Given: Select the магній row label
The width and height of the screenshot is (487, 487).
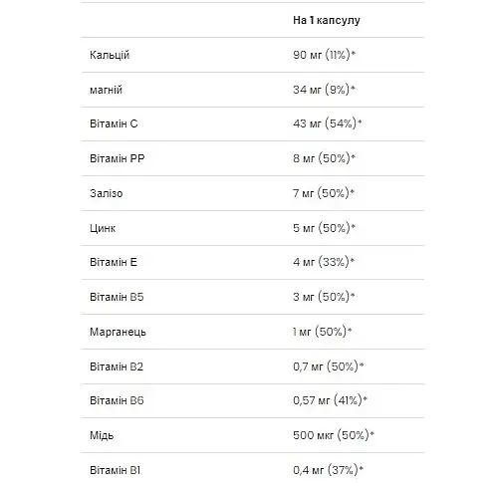Looking at the screenshot, I should tap(106, 90).
